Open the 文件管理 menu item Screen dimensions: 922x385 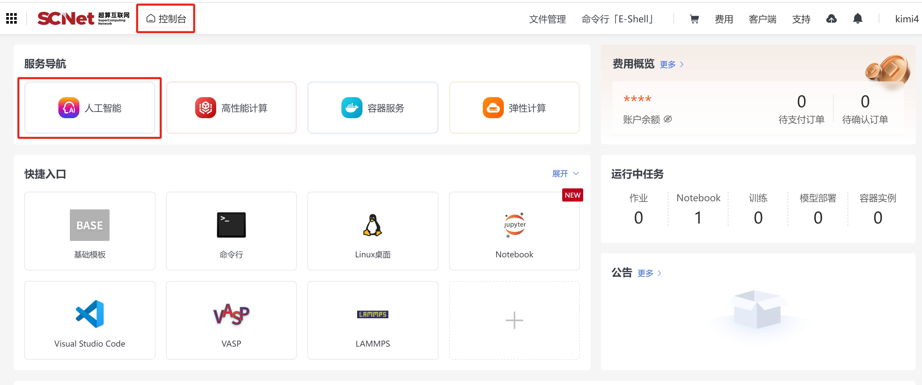pos(547,19)
